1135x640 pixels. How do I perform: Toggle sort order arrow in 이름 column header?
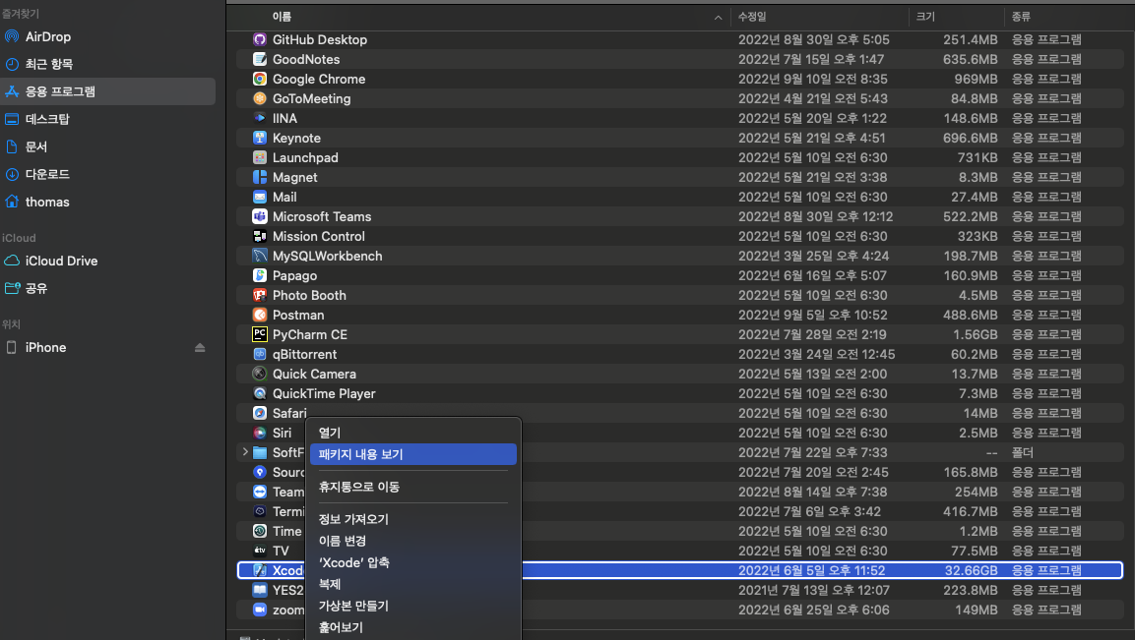point(718,18)
